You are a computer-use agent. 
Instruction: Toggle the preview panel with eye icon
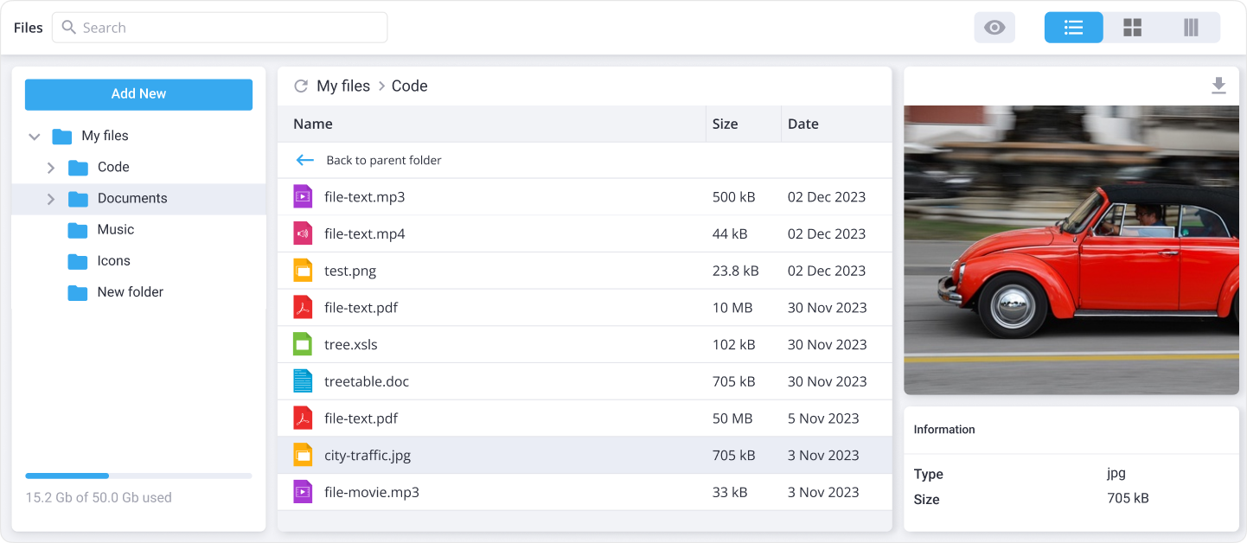pyautogui.click(x=994, y=28)
